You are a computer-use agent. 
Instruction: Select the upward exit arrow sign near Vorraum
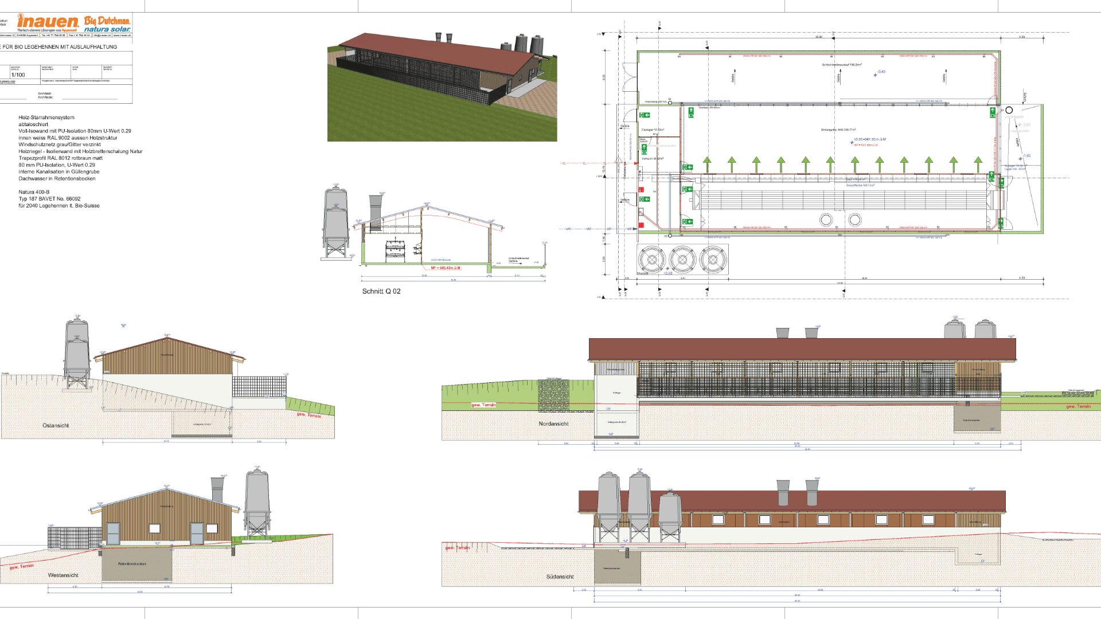pos(644,149)
